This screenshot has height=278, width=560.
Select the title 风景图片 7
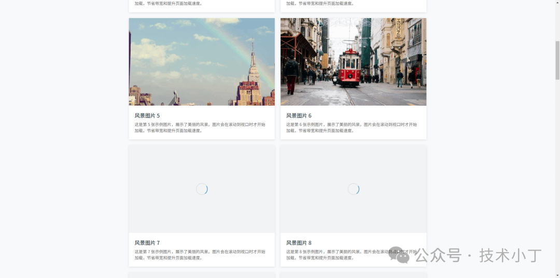pos(147,243)
